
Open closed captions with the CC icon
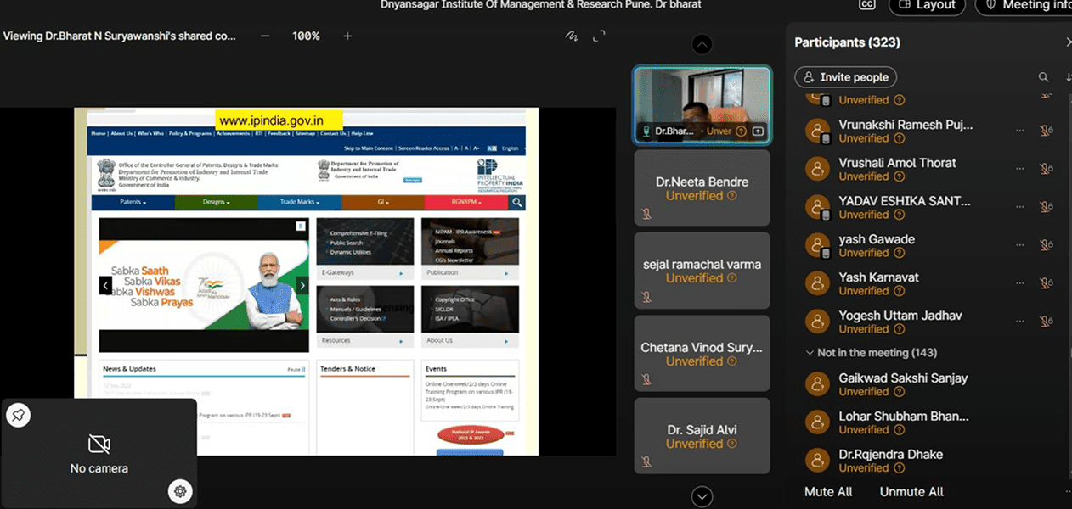[866, 4]
